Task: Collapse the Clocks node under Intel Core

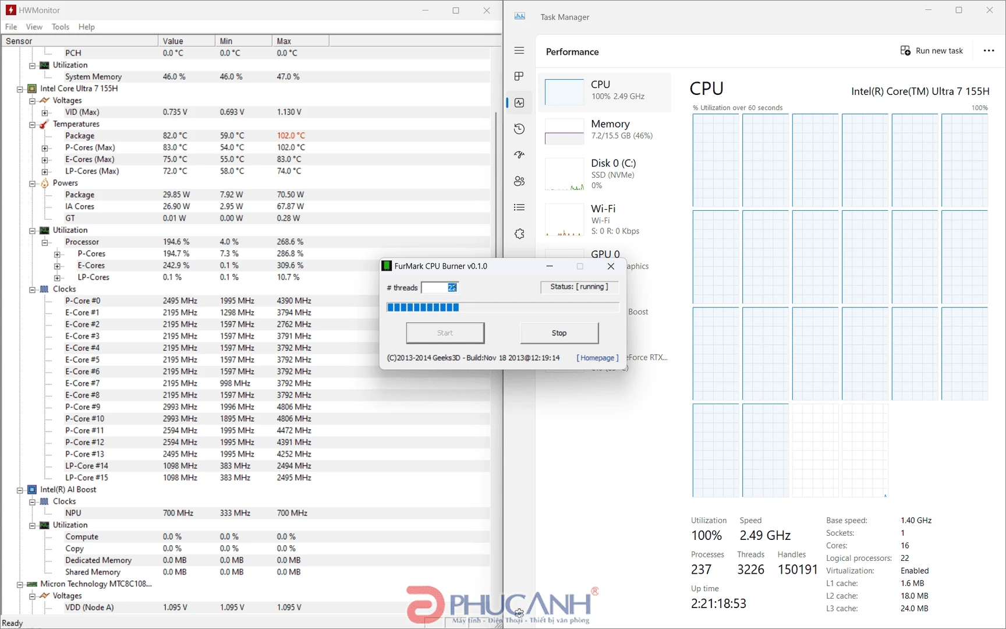Action: coord(33,289)
